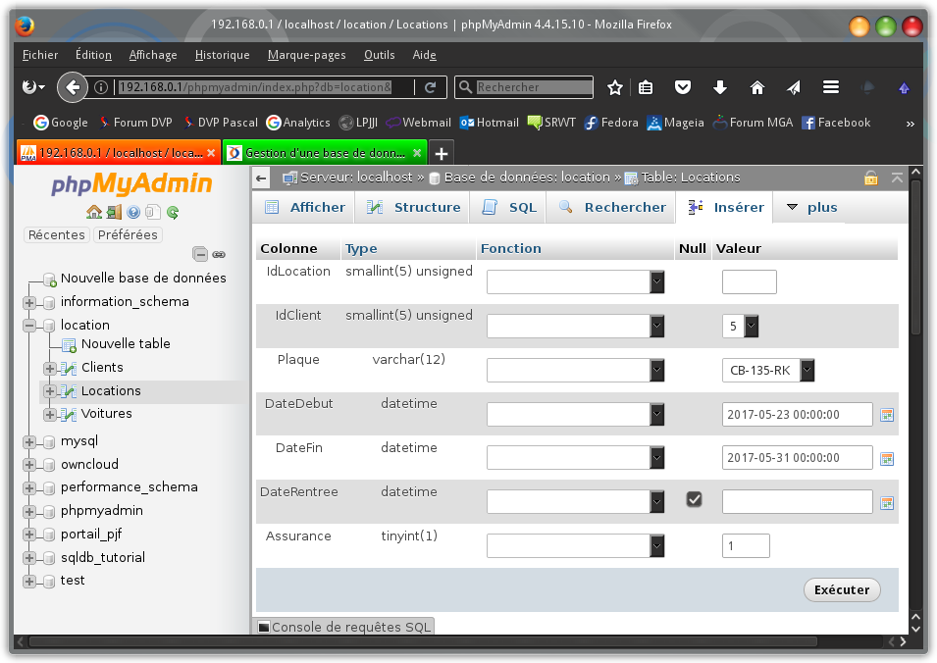The image size is (937, 663).
Task: Click the Assurance value input field
Action: point(746,546)
